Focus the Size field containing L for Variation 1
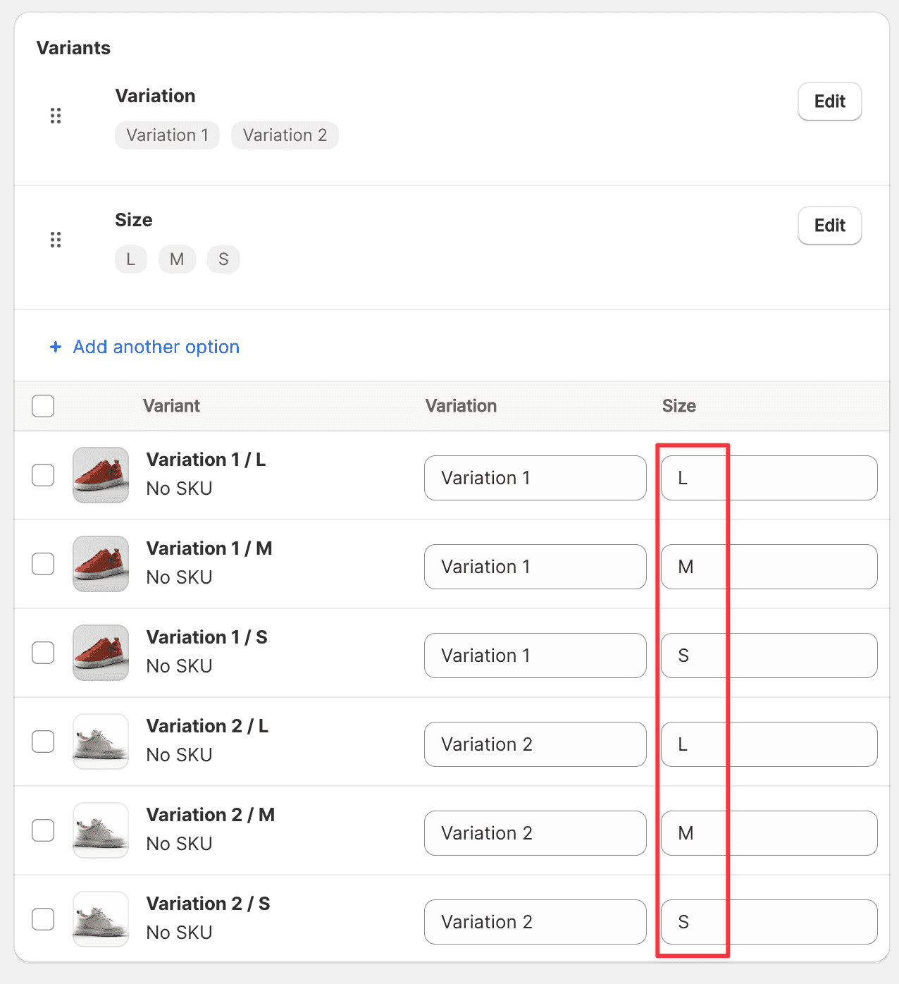This screenshot has width=899, height=984. [x=769, y=478]
